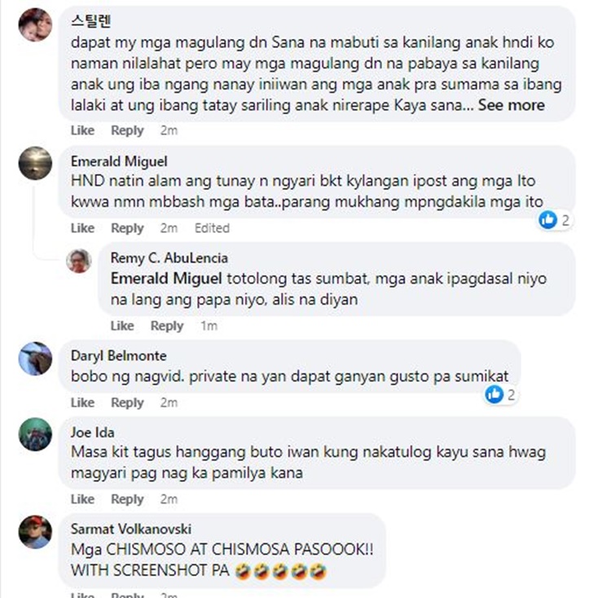
Task: View like reactions on Emerald Miguel's comment
Action: tap(555, 221)
